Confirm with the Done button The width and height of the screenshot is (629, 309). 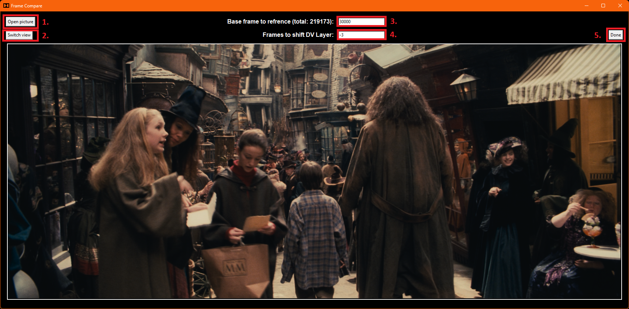pos(616,35)
